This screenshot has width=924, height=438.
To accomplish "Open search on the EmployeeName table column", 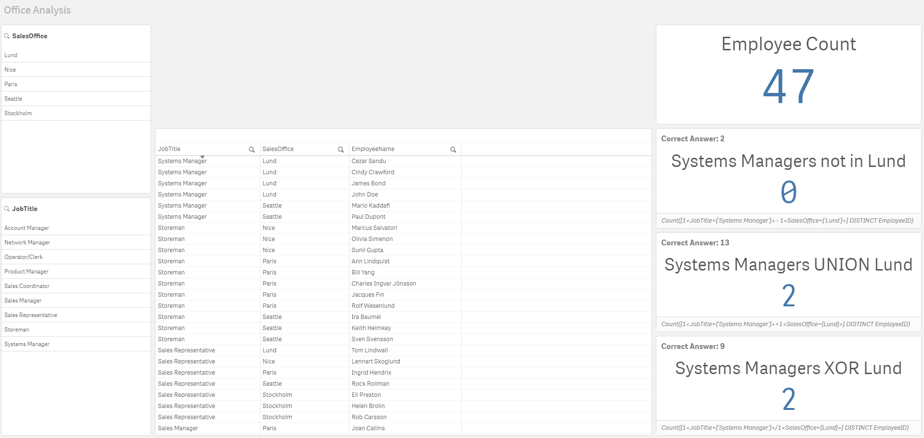I will 453,150.
